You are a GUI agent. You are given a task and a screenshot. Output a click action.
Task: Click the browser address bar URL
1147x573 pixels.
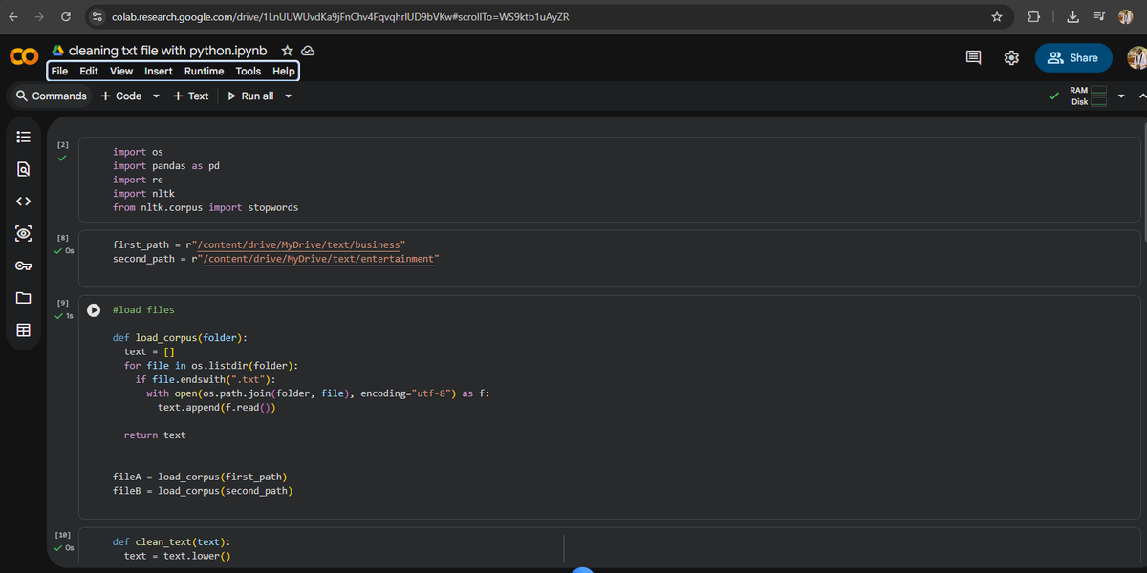(x=340, y=17)
